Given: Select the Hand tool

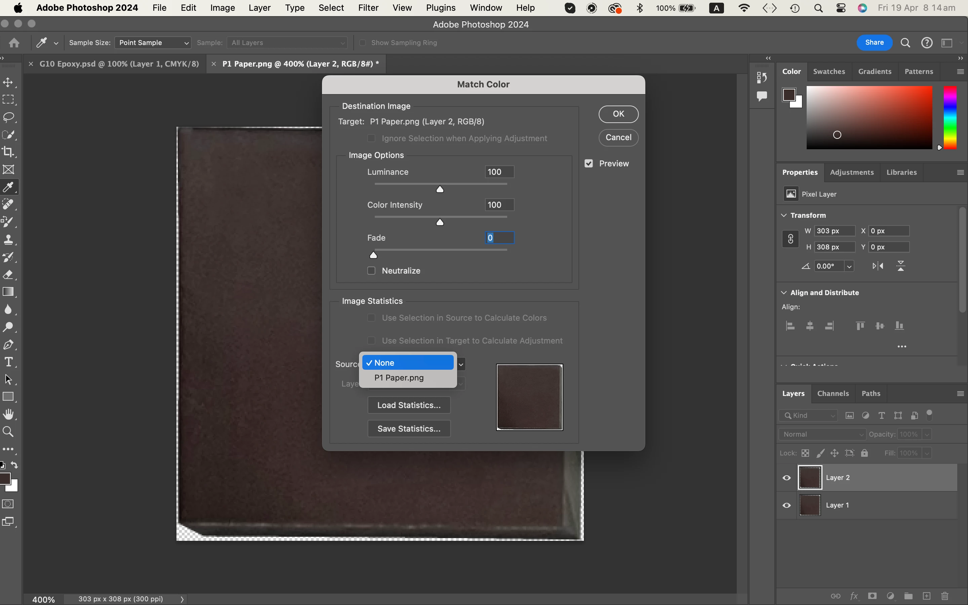Looking at the screenshot, I should click(8, 414).
